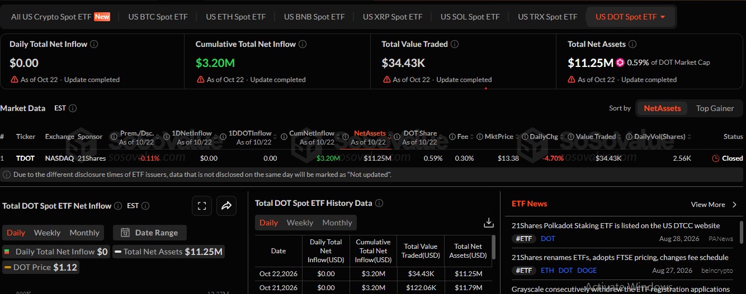Open info icon beside Total Net Assets heading

[x=632, y=44]
